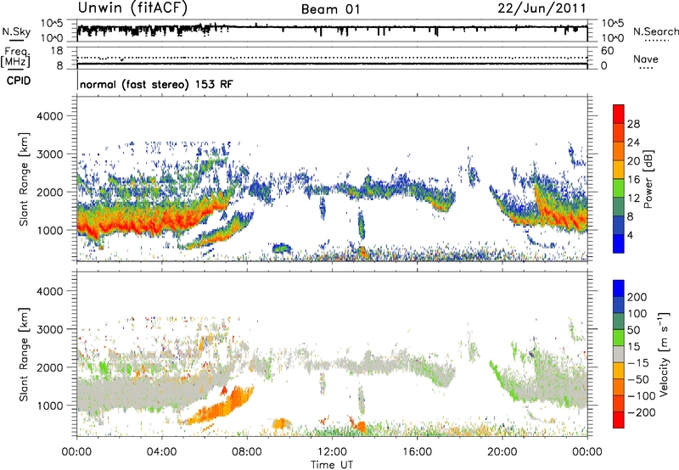Click the "2000" tick of the power panel
The height and width of the screenshot is (470, 679).
click(49, 192)
